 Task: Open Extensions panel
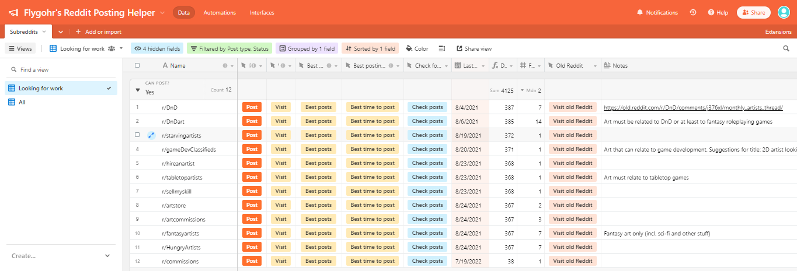pyautogui.click(x=778, y=31)
